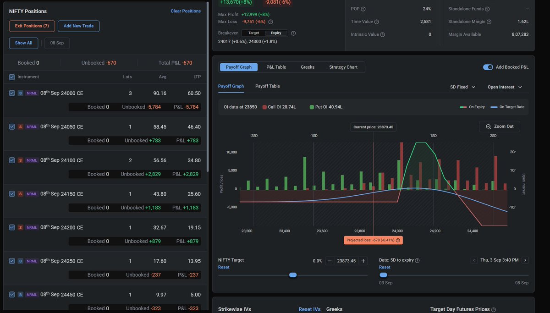Click the S badge on 24050 CE row

pos(20,126)
